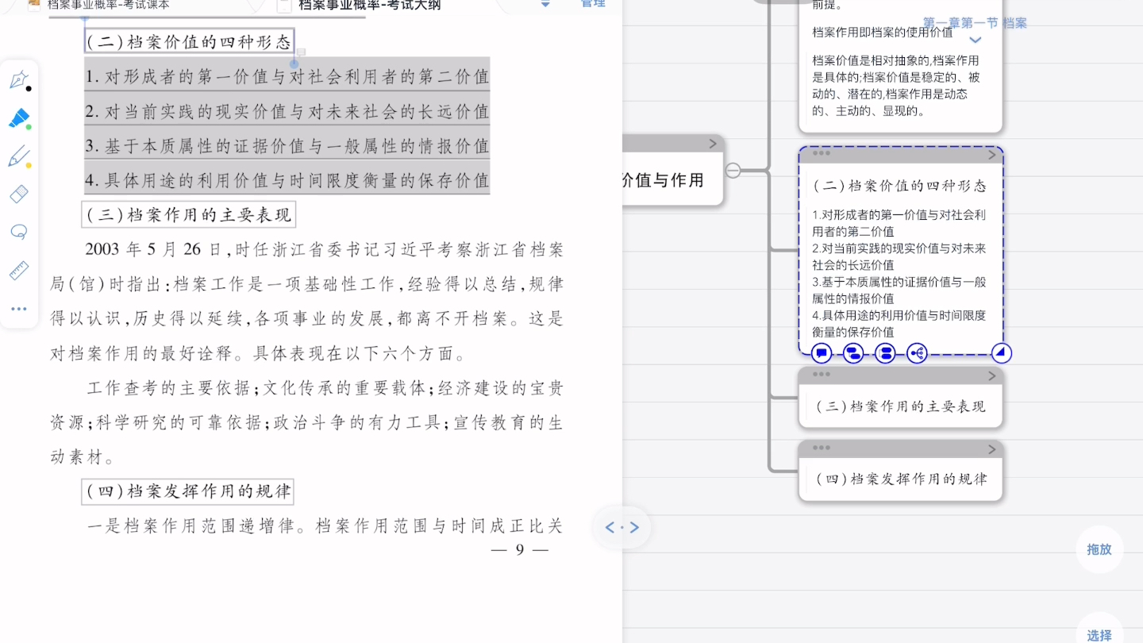The height and width of the screenshot is (643, 1143).
Task: Expand the 第一章第一节 档案 note with its chevron
Action: coord(975,40)
